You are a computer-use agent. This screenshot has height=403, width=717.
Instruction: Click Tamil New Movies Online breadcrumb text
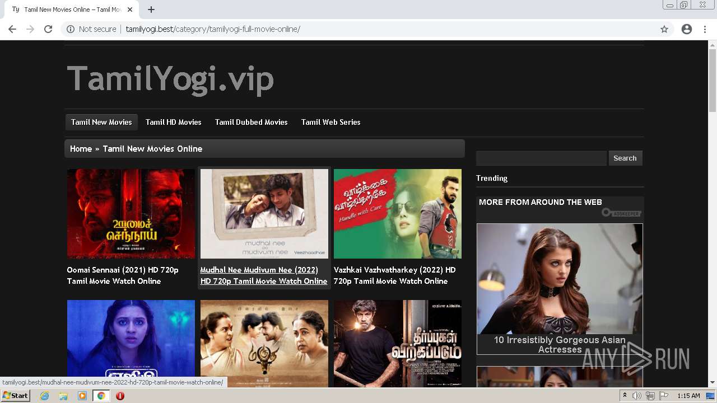[x=152, y=149]
